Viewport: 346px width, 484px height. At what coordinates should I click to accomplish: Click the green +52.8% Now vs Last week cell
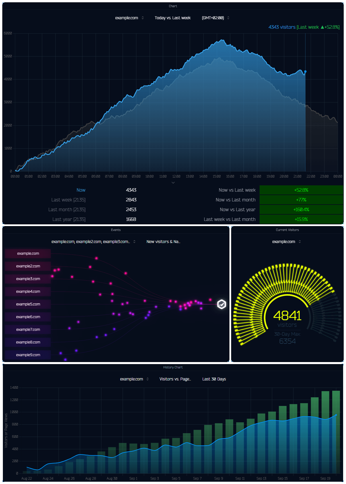(301, 190)
